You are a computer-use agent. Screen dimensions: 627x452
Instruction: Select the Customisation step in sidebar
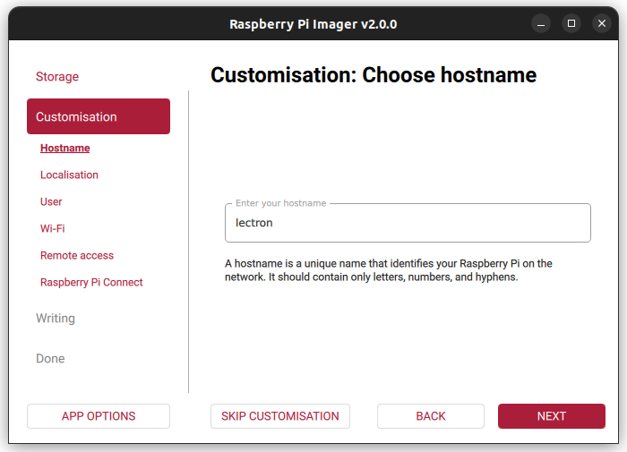tap(99, 116)
